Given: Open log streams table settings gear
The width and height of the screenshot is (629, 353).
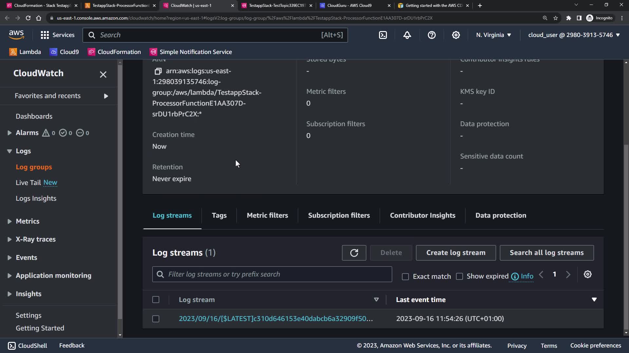Looking at the screenshot, I should point(588,275).
